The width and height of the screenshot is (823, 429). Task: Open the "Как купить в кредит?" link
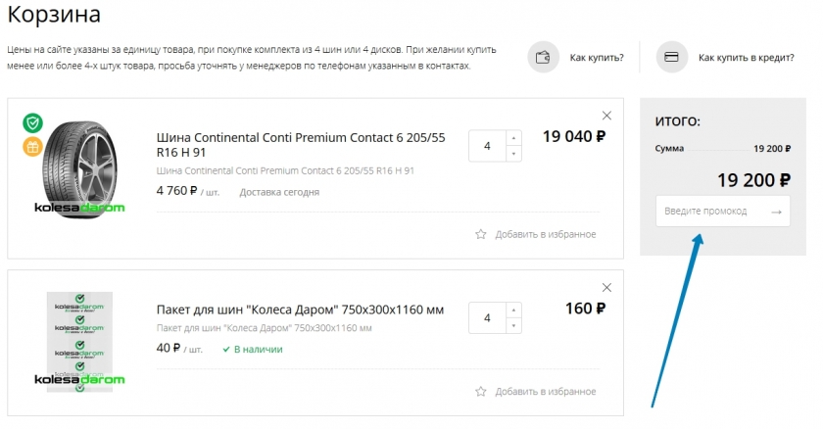[x=746, y=58]
